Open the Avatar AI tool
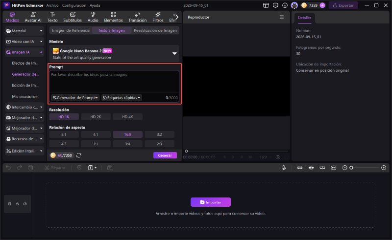Image resolution: width=392 pixels, height=240 pixels. tap(33, 17)
